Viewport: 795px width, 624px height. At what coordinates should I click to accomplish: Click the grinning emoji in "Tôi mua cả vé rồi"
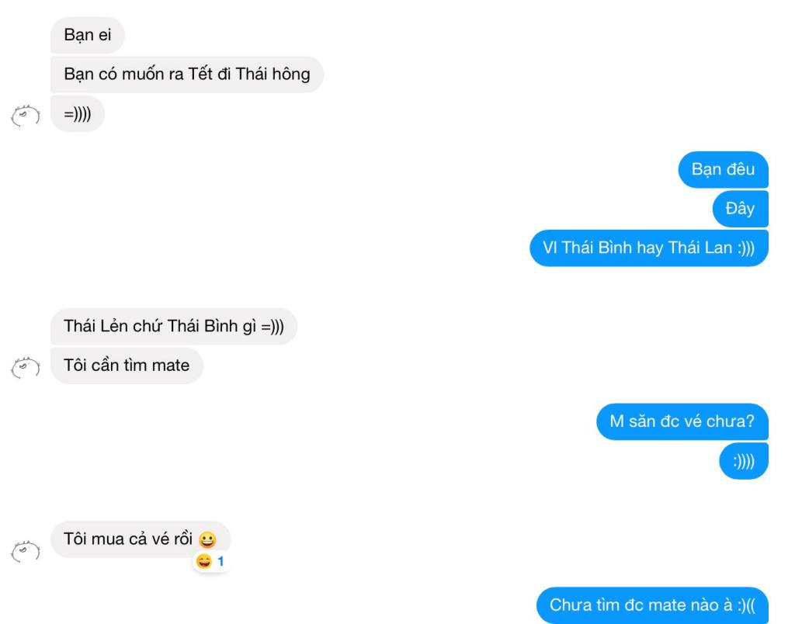tap(207, 539)
